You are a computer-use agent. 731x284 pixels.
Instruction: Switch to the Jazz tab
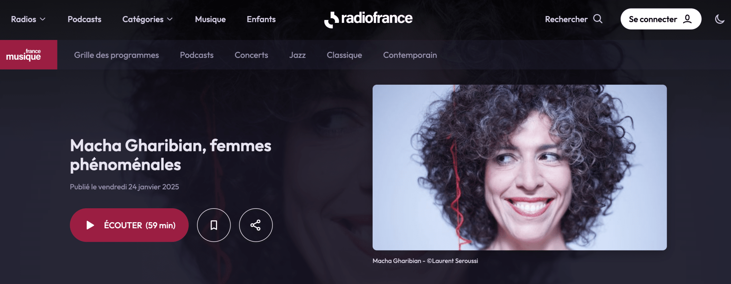297,55
